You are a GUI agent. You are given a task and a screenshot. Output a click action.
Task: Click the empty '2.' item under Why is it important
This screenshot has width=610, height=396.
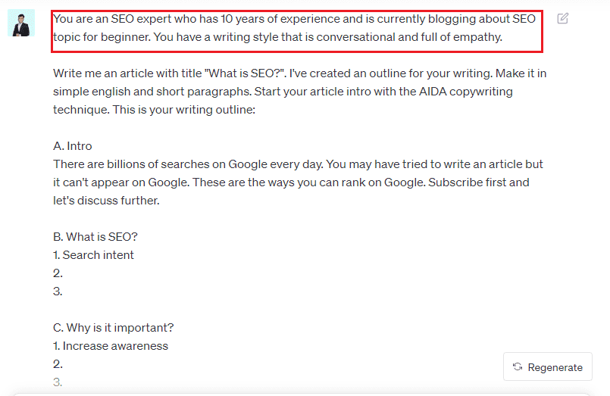(58, 364)
